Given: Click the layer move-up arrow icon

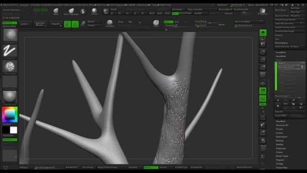Looking at the screenshot, I should pos(294,100).
